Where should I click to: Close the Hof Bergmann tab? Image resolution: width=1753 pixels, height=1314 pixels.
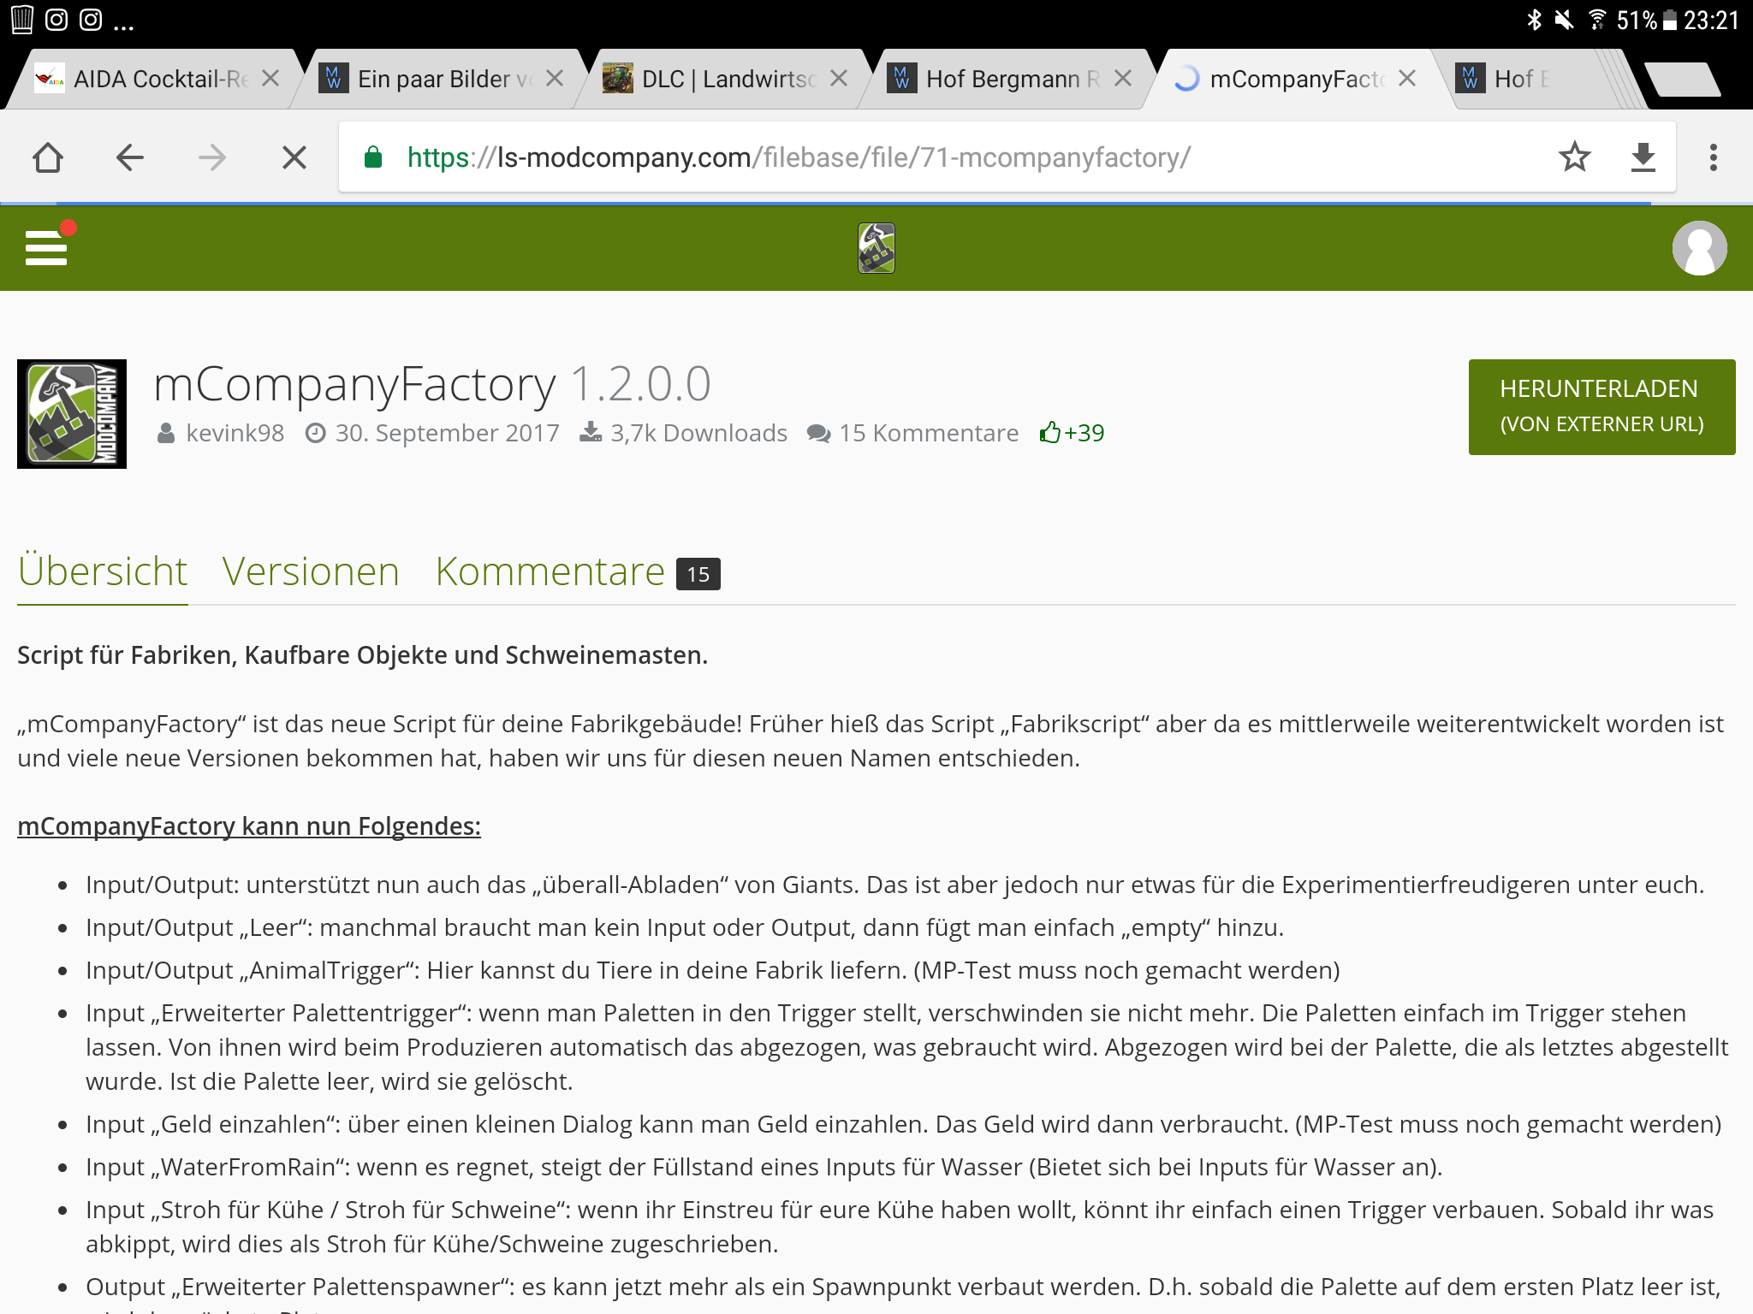coord(1123,79)
